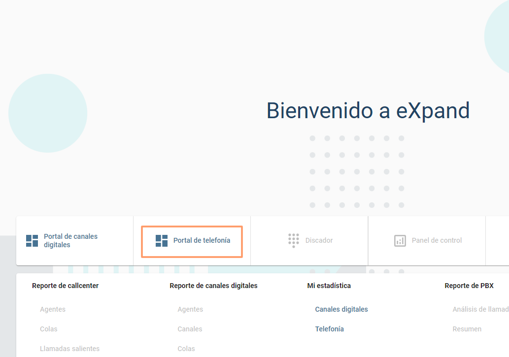Click the Portal de telefonía grid icon

pos(161,241)
